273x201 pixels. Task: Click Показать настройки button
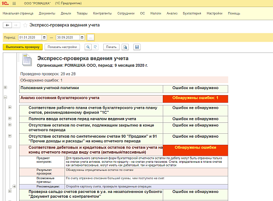coord(62,47)
